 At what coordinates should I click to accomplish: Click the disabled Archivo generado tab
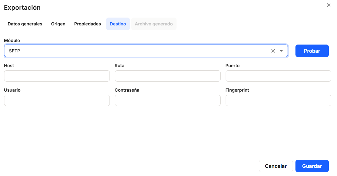pyautogui.click(x=154, y=24)
